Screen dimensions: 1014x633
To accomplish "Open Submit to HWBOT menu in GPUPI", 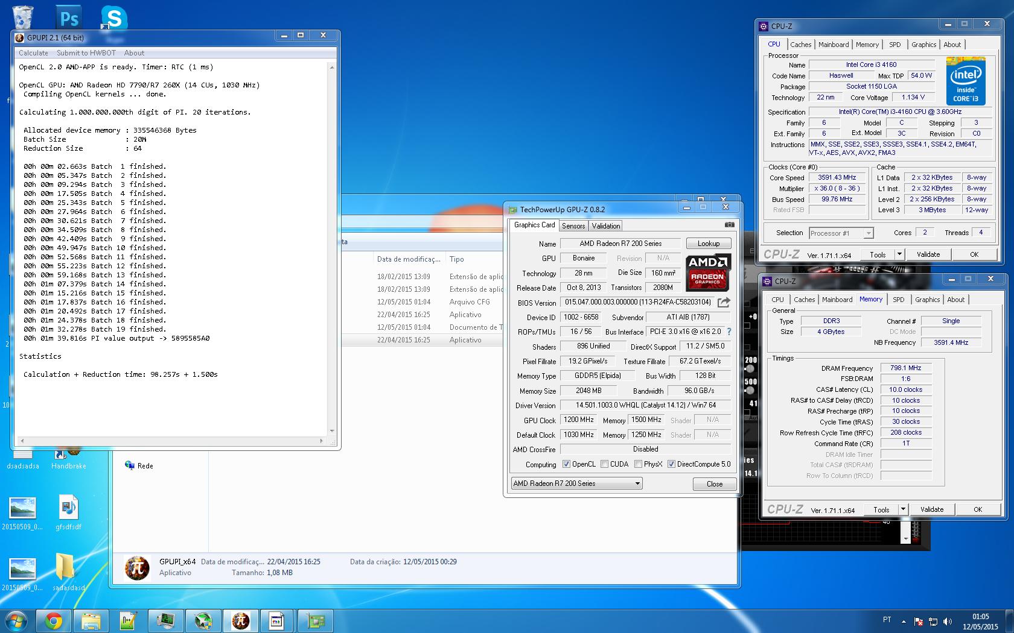I will click(x=86, y=53).
